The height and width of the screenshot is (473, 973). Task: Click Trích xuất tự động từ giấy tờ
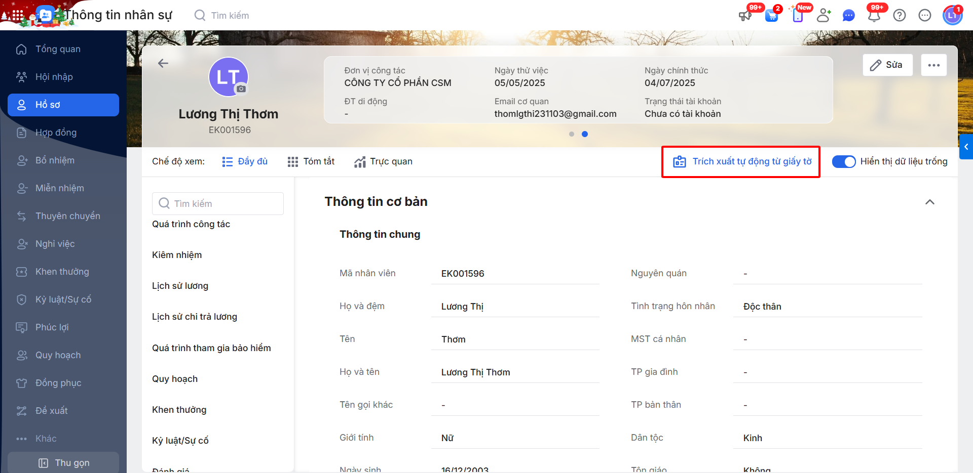click(741, 161)
